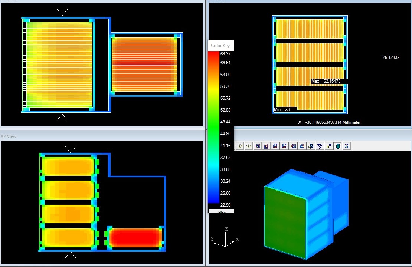Click the upward triangle marker in XZ View
412x267 pixels.
[x=71, y=255]
